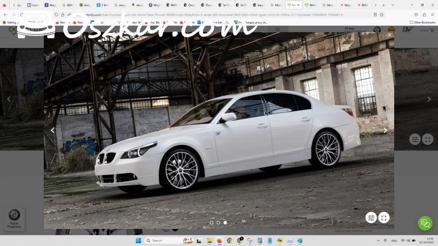Viewport: 438px width, 246px height.
Task: Switch to the kap tab
Action: coord(258,5)
